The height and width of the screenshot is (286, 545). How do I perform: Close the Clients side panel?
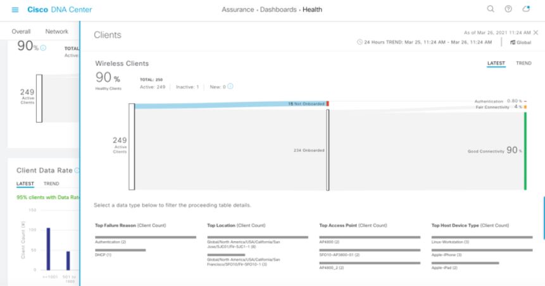(x=536, y=32)
